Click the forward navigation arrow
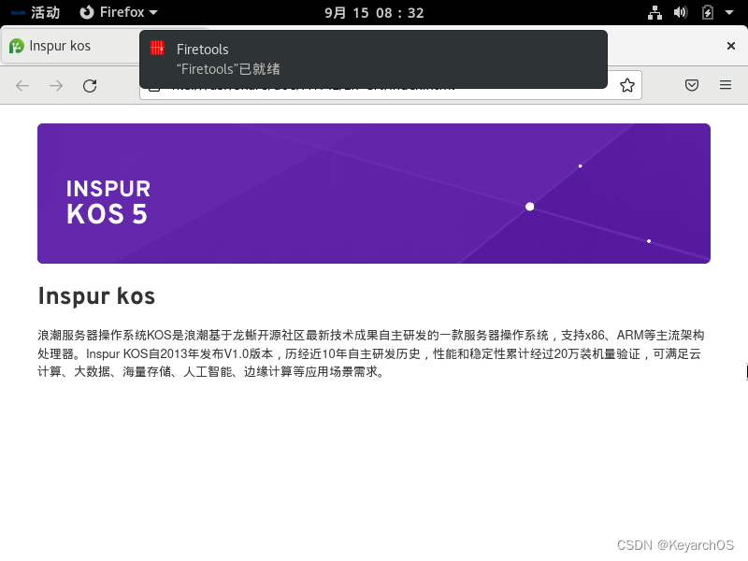This screenshot has height=561, width=748. 55,85
